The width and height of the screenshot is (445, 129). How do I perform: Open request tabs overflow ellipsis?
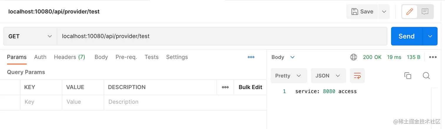pyautogui.click(x=251, y=57)
